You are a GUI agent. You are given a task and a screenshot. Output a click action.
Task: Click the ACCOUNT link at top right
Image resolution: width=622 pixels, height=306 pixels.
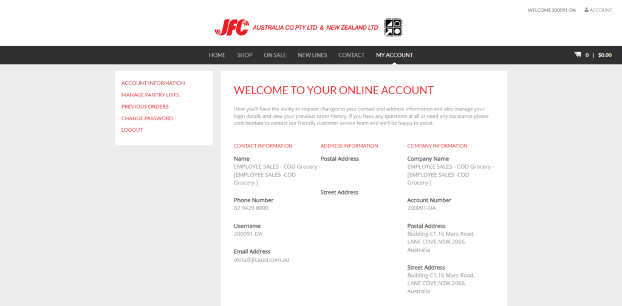point(601,10)
